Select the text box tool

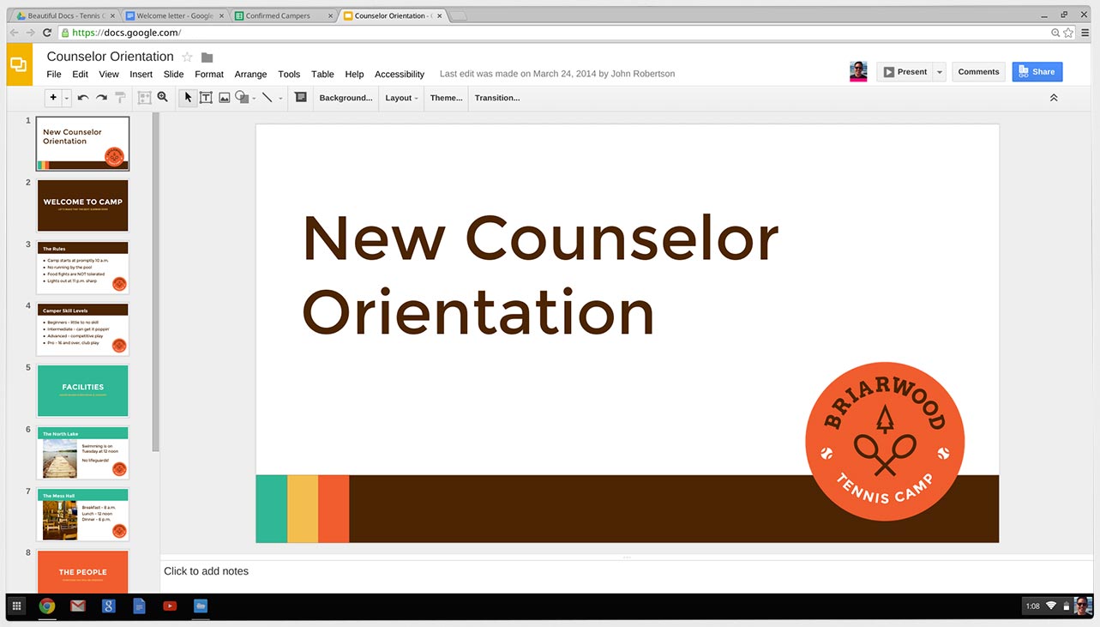tap(206, 98)
